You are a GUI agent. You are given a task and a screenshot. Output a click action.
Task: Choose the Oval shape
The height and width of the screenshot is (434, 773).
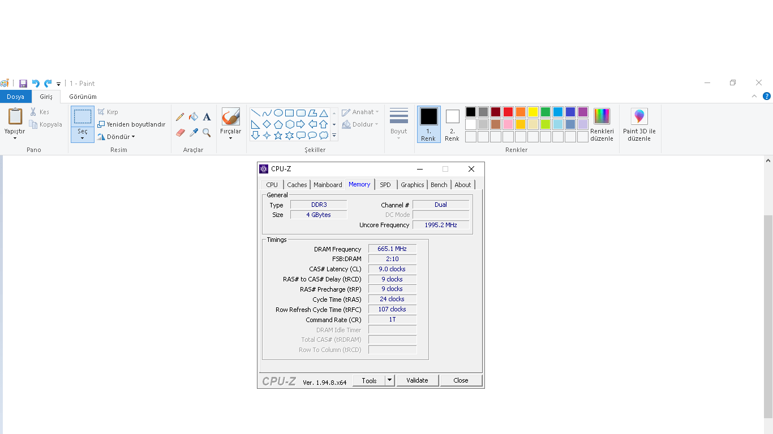click(278, 113)
